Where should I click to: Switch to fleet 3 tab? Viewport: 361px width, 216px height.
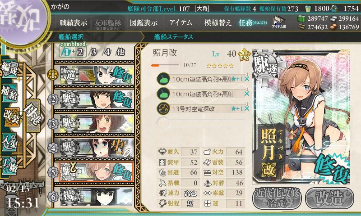click(x=93, y=52)
